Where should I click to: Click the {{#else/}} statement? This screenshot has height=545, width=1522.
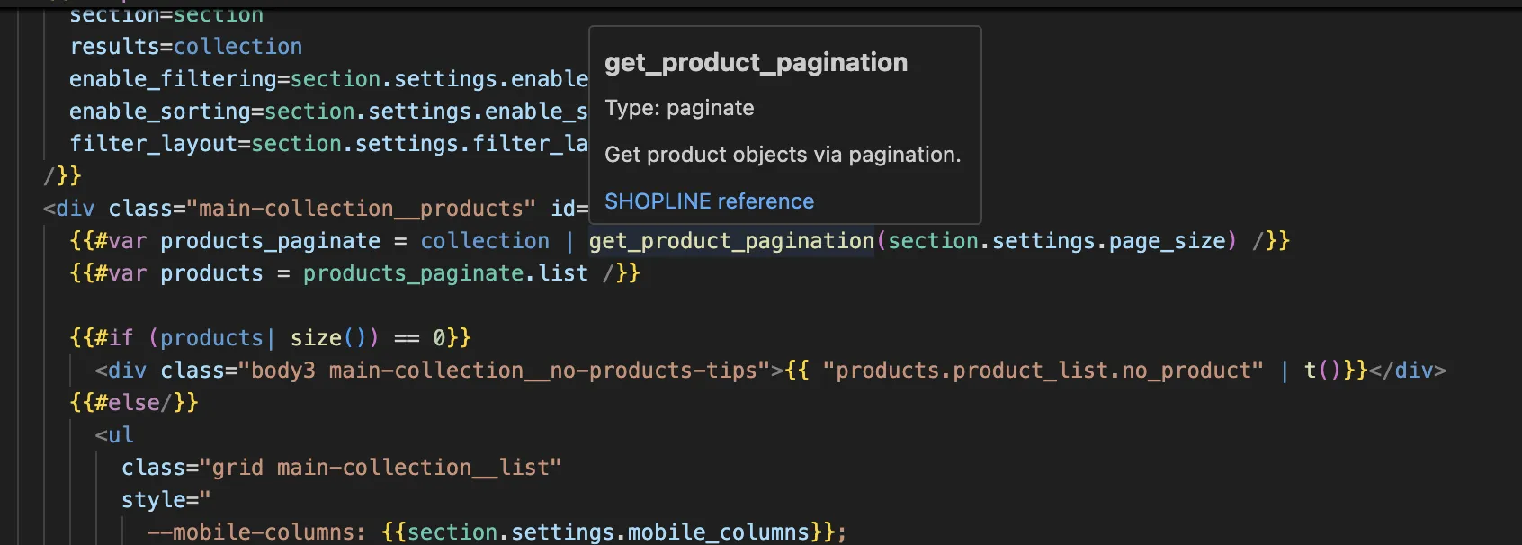(134, 403)
